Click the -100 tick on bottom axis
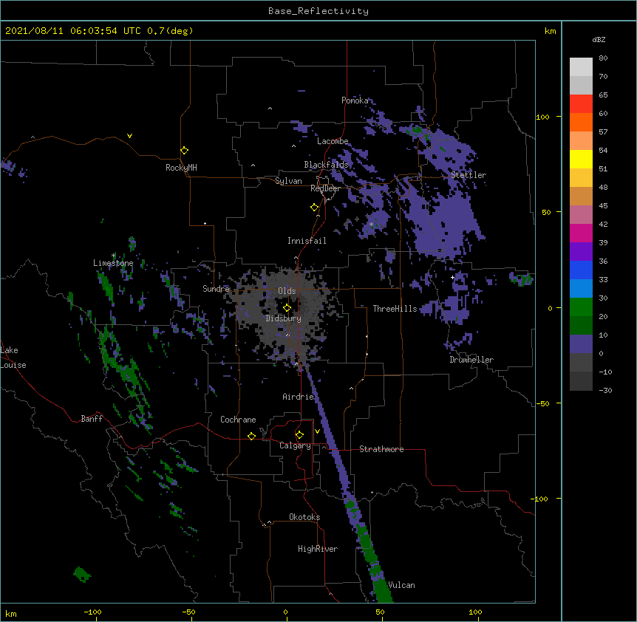 (x=93, y=612)
